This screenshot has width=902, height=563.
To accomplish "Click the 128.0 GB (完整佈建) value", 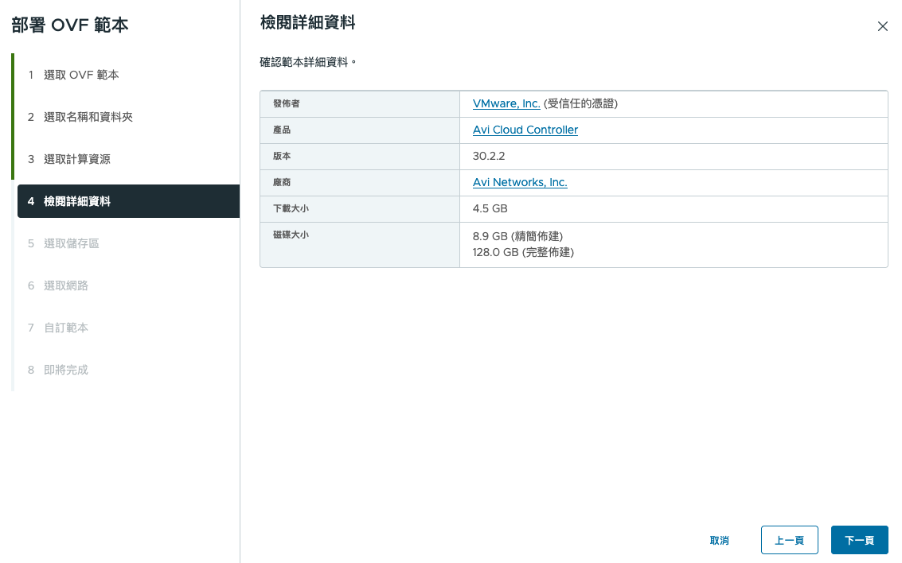I will click(524, 252).
